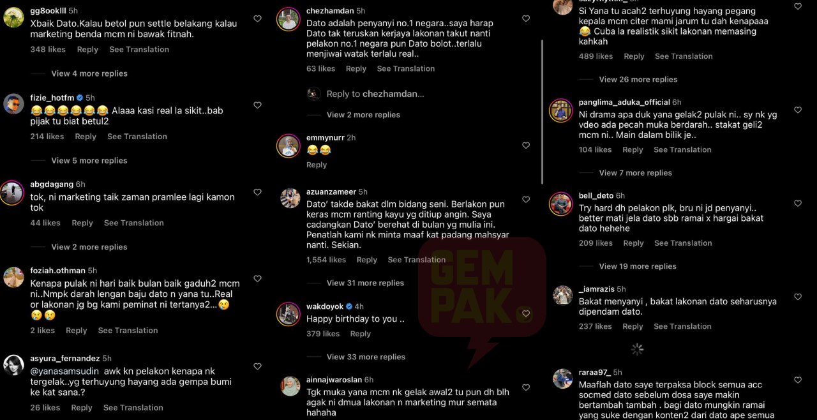The width and height of the screenshot is (817, 420).
Task: Expand View 4 more replies under gg8ookIII
Action: pyautogui.click(x=89, y=73)
